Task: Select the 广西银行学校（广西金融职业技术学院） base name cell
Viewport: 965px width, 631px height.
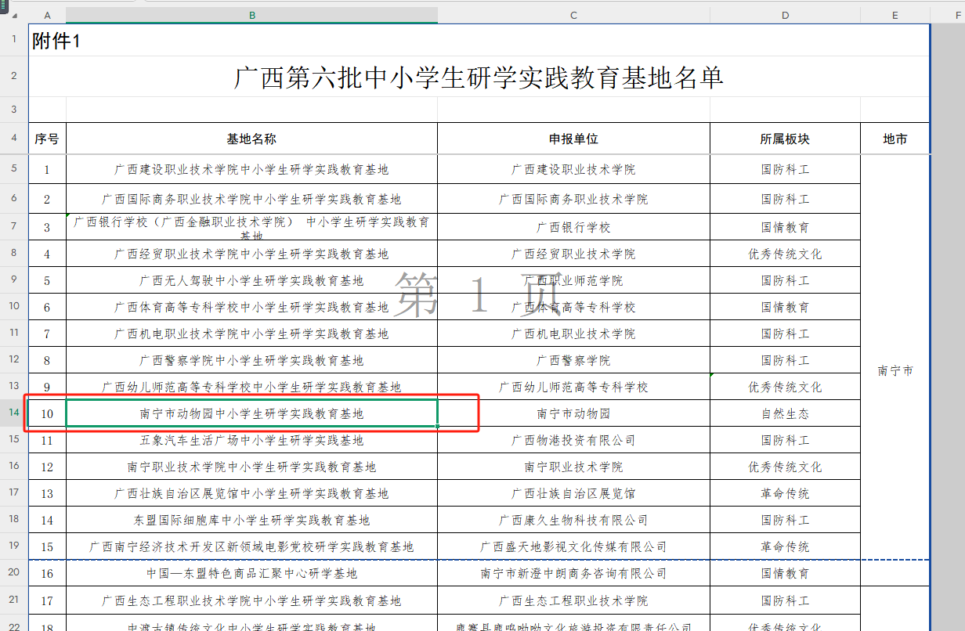Action: 251,227
